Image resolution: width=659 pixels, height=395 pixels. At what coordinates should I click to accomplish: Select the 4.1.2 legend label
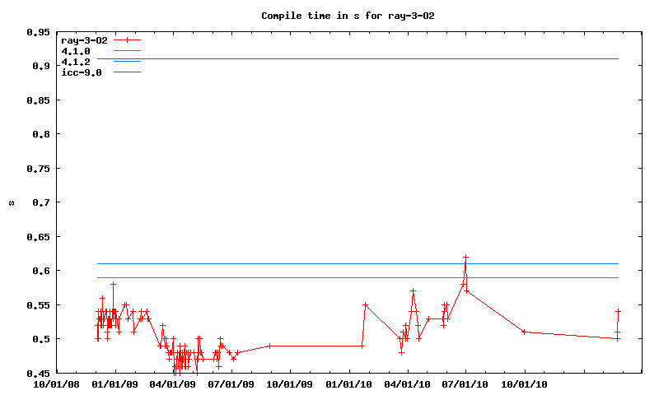click(x=76, y=62)
